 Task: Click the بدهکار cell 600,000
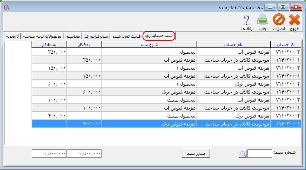[x=84, y=92]
